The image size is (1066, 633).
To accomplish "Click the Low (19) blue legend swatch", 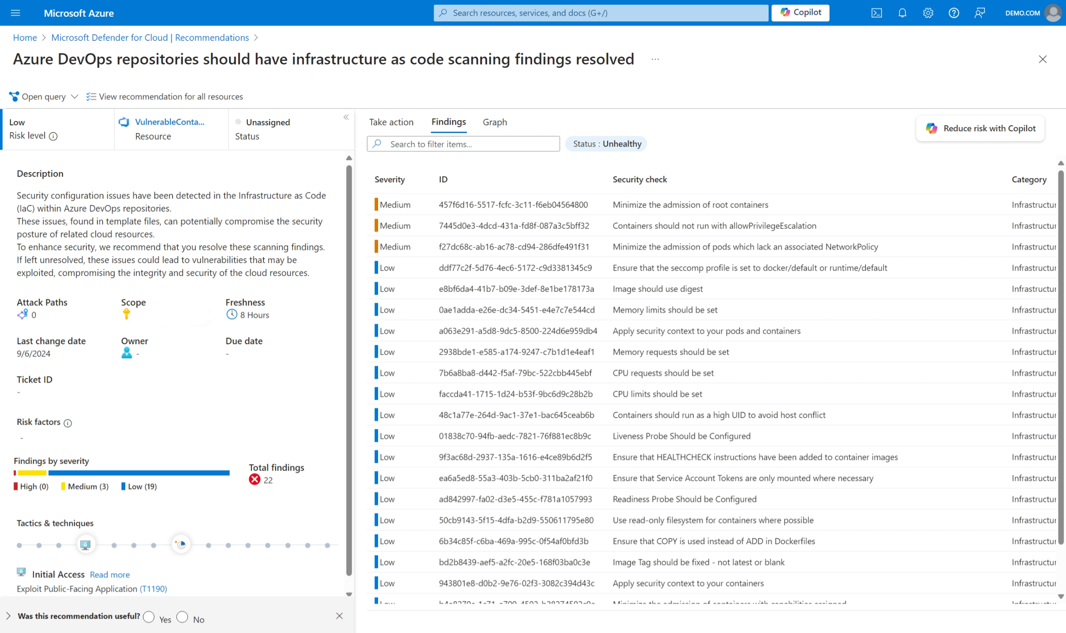I will coord(123,486).
